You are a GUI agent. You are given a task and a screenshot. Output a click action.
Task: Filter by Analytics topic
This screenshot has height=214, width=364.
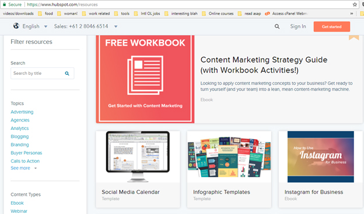(19, 128)
